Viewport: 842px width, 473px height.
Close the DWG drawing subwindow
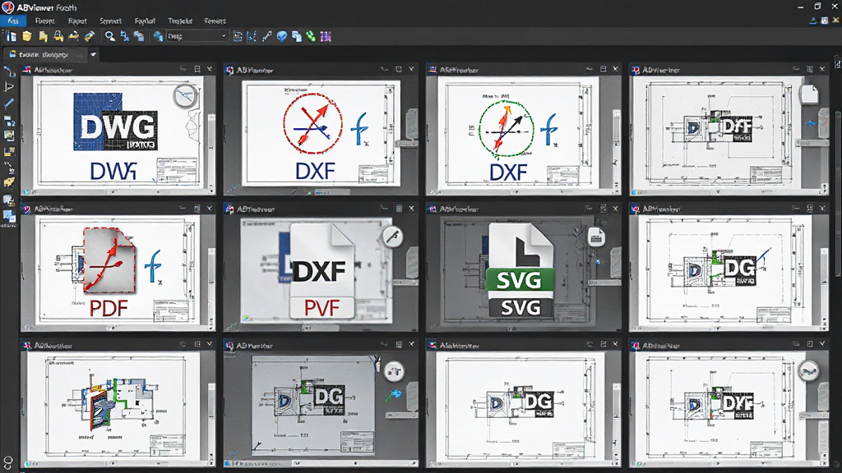pos(210,69)
